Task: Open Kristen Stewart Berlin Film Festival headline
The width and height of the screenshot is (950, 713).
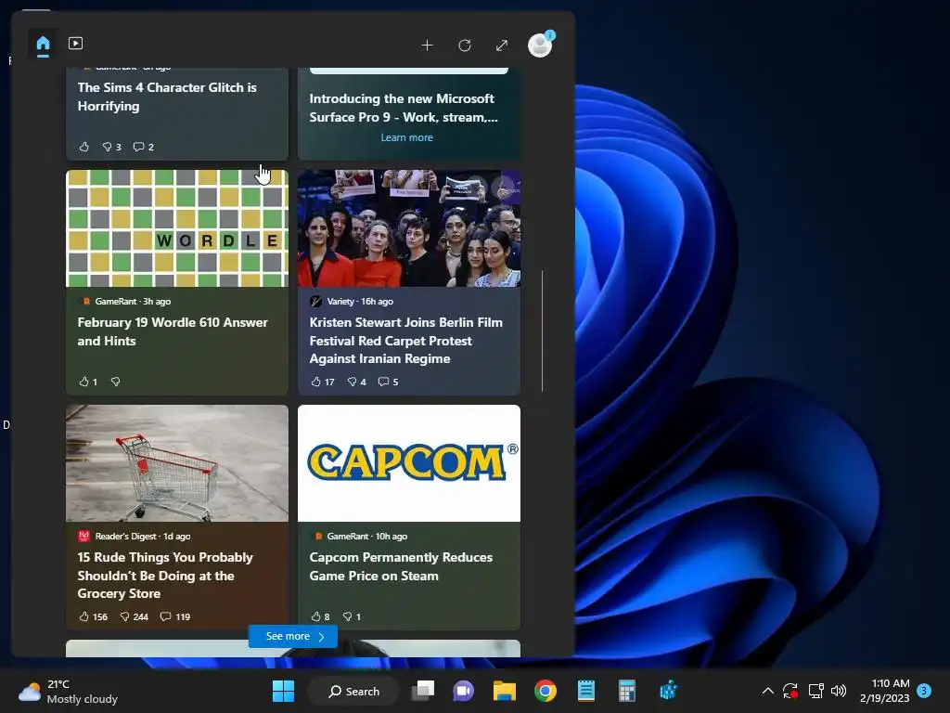Action: (406, 341)
